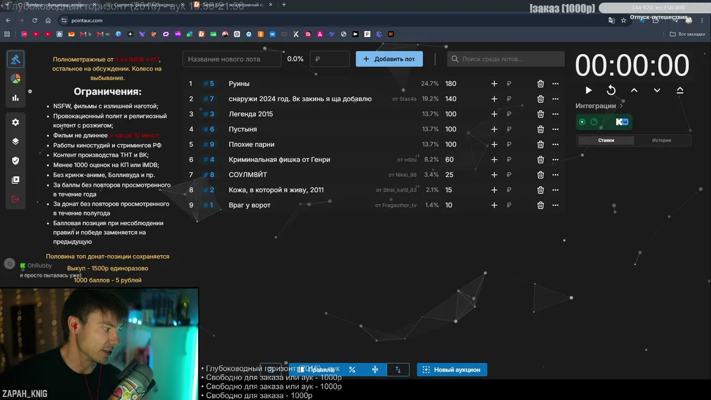
Task: Start the timer with play button
Action: click(x=588, y=90)
